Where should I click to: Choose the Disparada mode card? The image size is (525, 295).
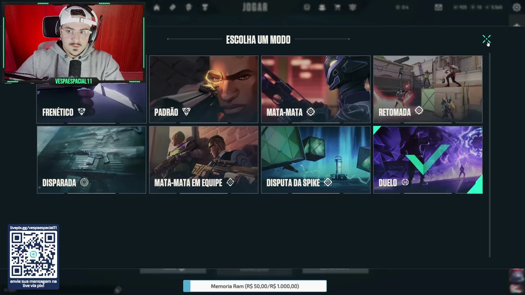click(x=91, y=160)
